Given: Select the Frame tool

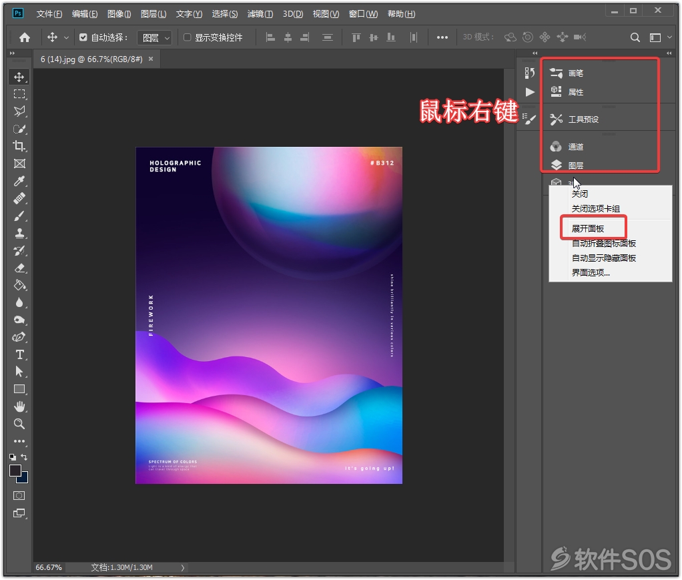Looking at the screenshot, I should point(19,164).
